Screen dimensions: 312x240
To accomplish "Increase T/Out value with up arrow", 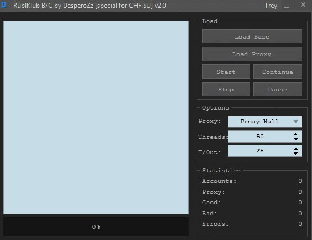I will 295,149.
